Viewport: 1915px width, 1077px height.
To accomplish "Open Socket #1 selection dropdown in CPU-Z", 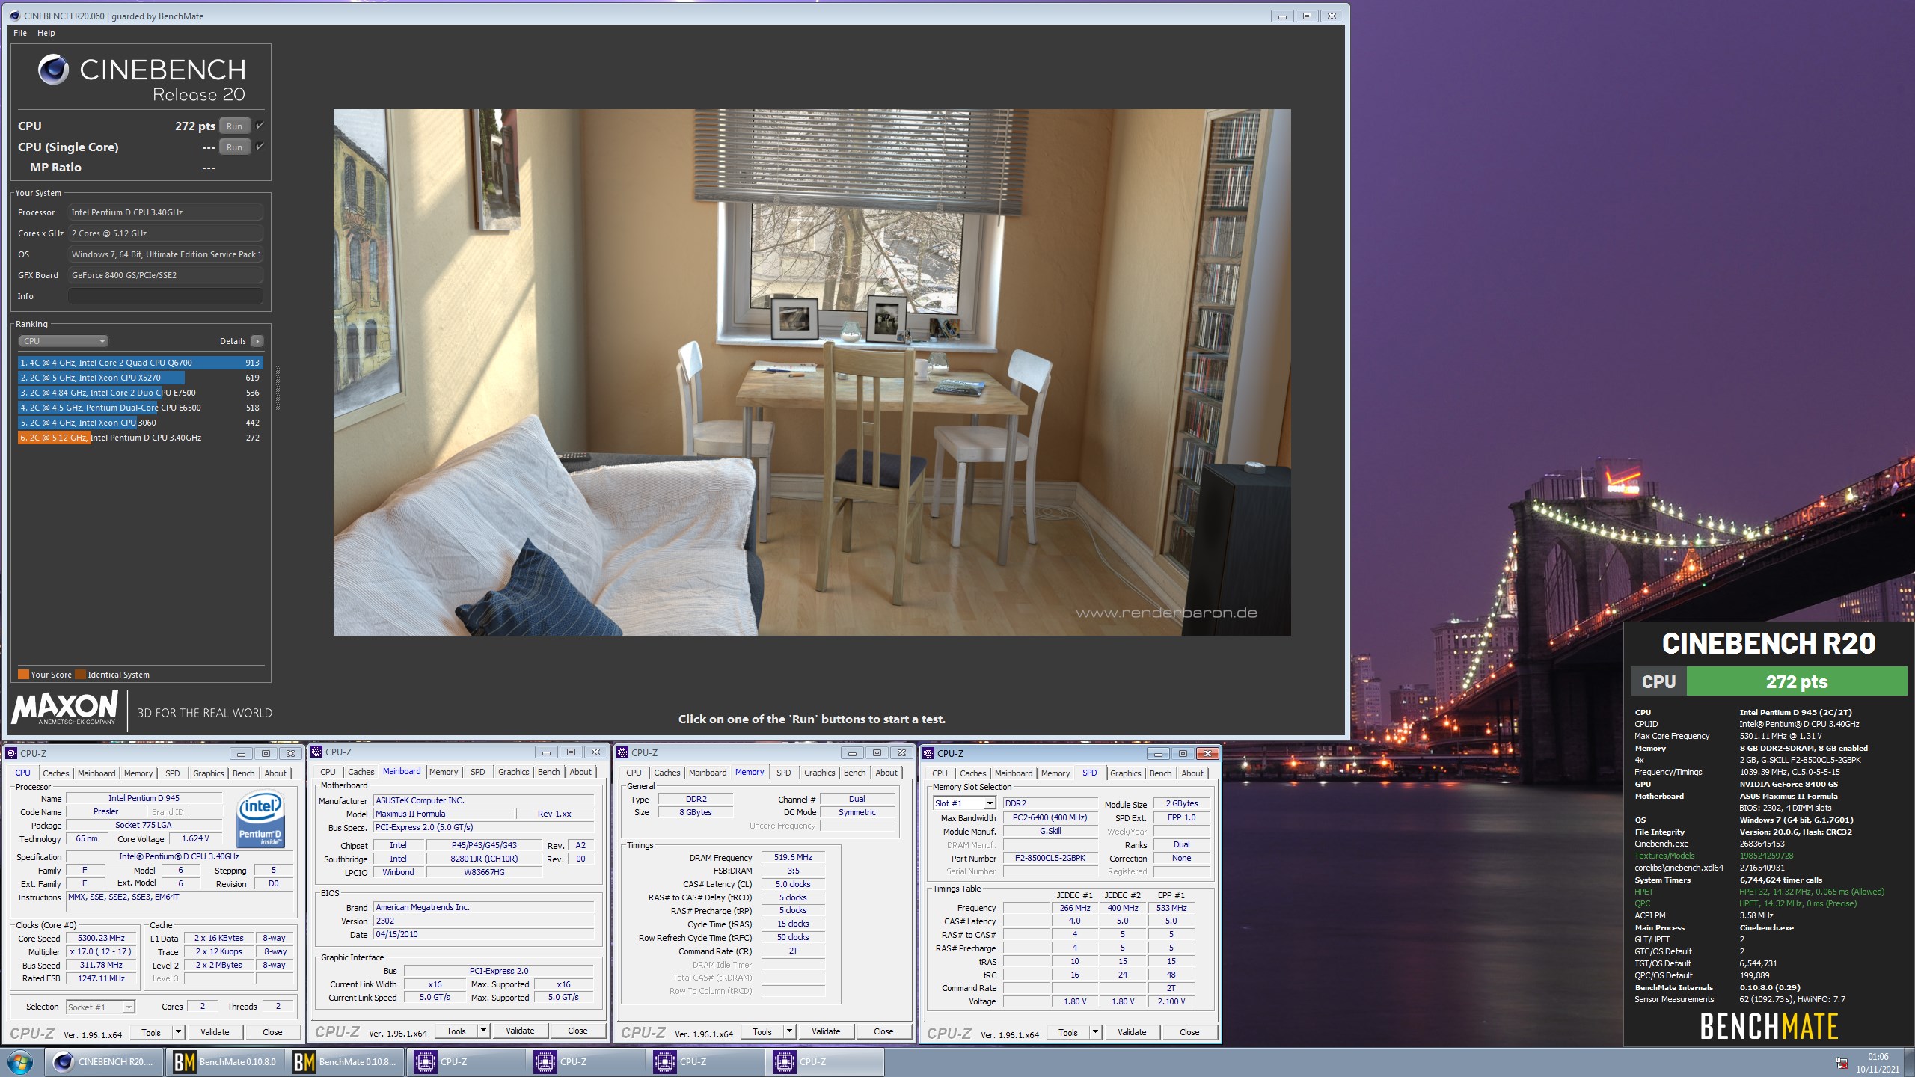I will [x=100, y=1007].
